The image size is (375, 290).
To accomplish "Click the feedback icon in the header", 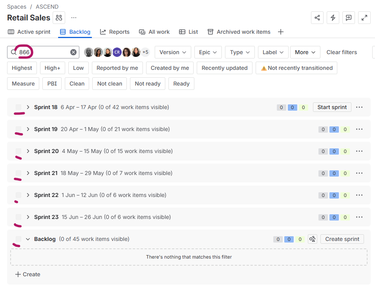I will [349, 18].
